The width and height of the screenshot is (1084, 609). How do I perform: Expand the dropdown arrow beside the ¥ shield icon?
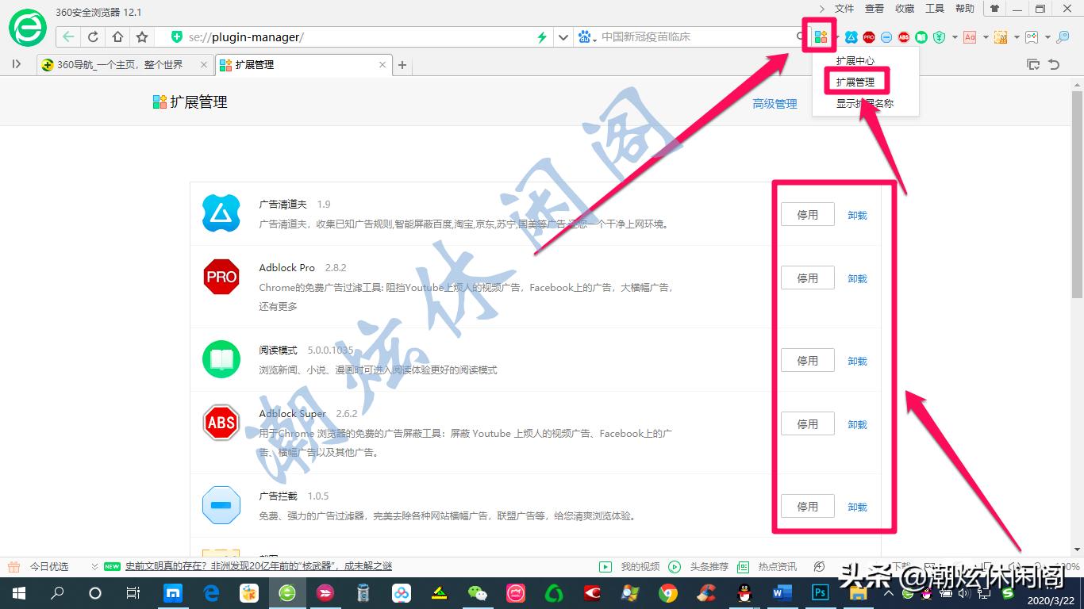point(955,36)
